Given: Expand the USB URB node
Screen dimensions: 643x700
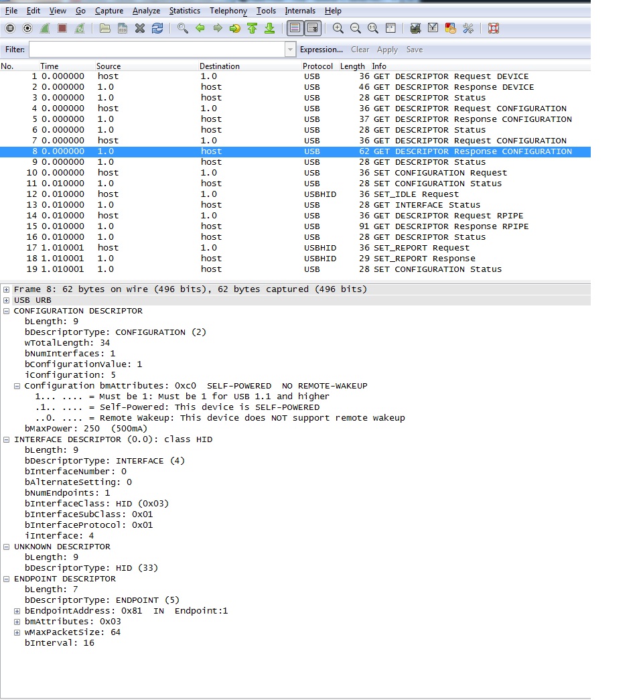Looking at the screenshot, I should [x=6, y=301].
